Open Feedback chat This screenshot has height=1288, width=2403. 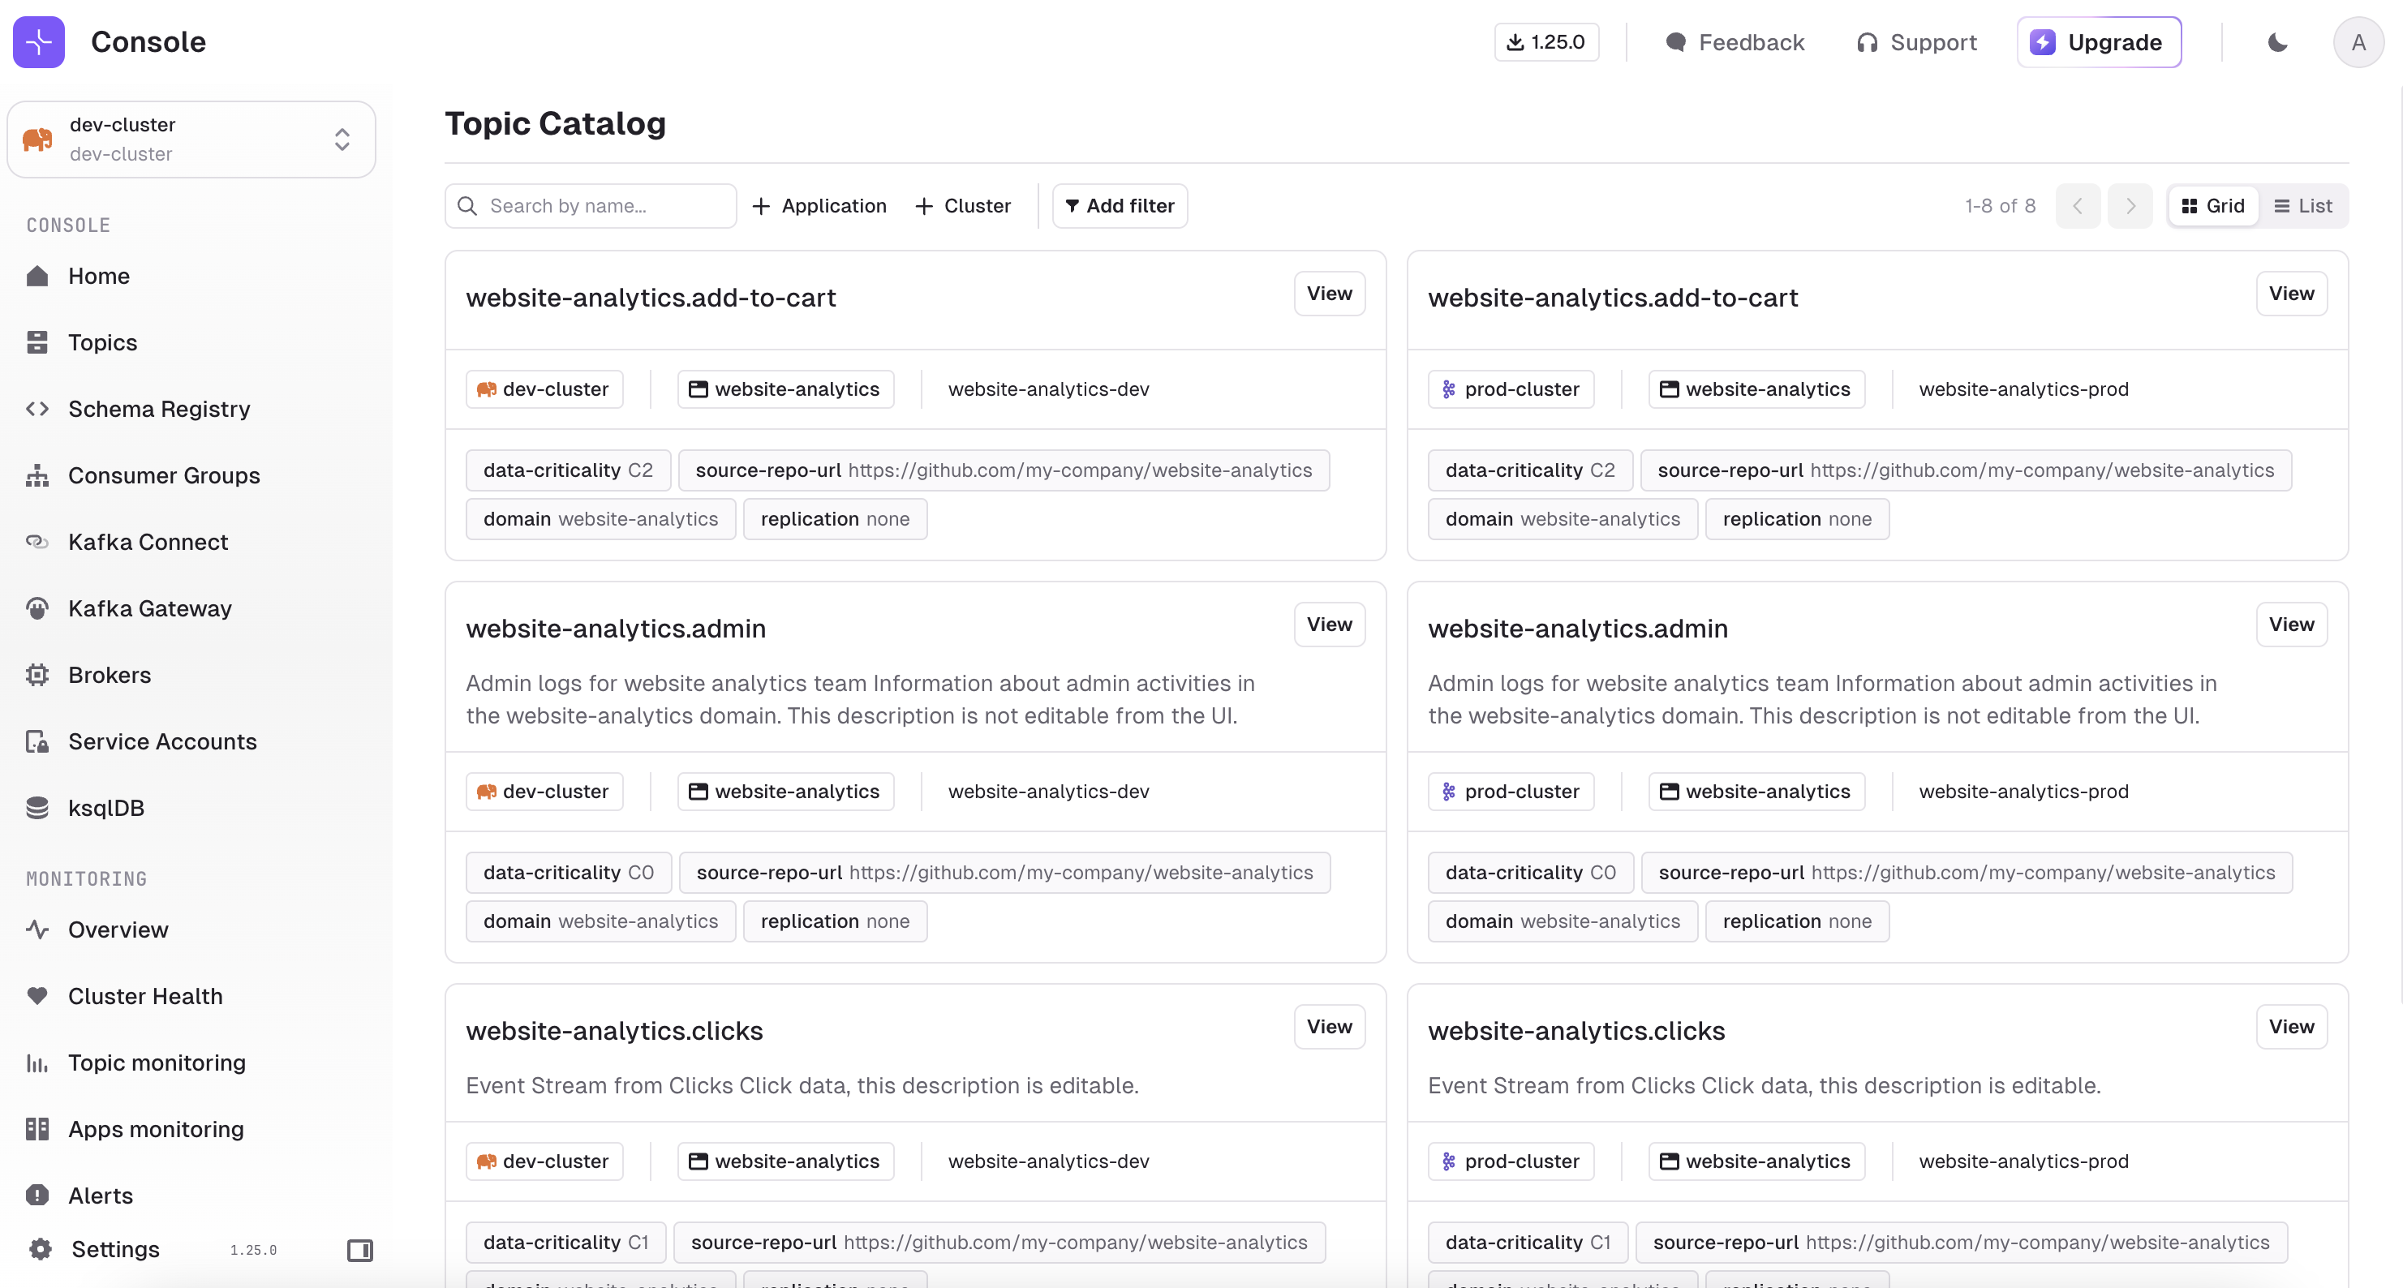pos(1735,42)
